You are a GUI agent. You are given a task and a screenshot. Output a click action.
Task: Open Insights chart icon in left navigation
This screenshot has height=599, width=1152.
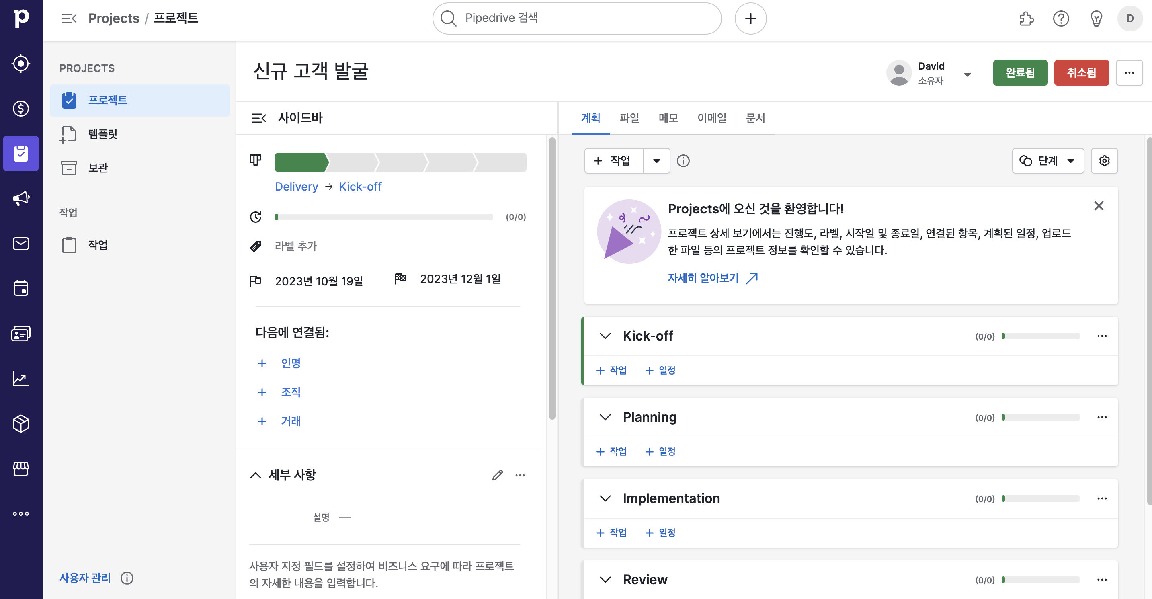[x=21, y=378]
